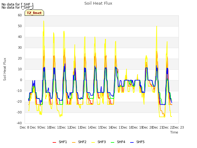The height and width of the screenshot is (148, 197).
Task: Click the red SHF1 legend color marker
Action: (x=54, y=142)
